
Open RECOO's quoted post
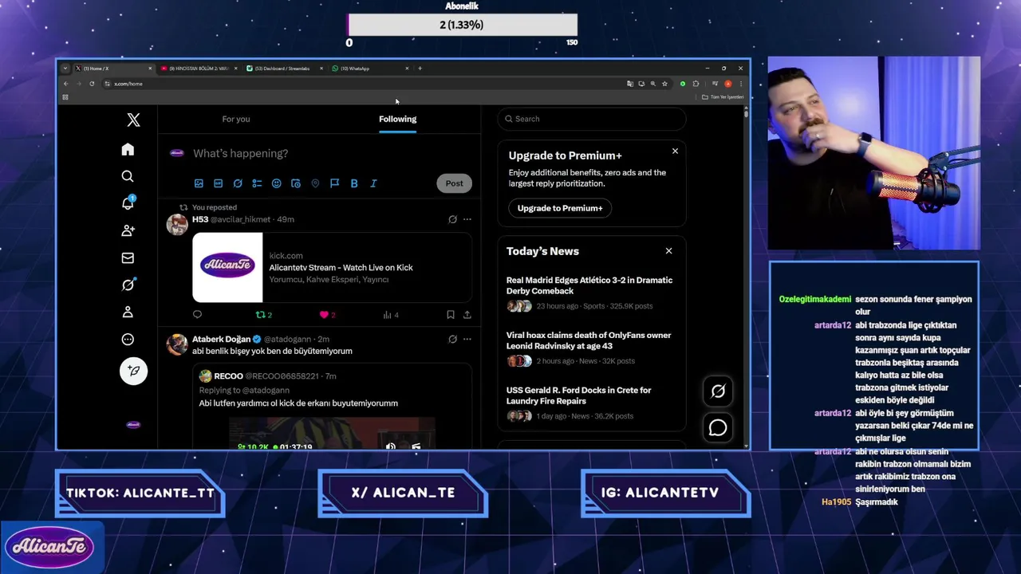(332, 407)
